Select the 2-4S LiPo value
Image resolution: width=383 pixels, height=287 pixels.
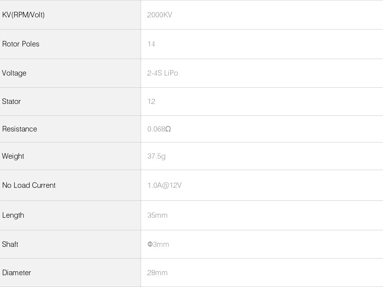pyautogui.click(x=163, y=73)
